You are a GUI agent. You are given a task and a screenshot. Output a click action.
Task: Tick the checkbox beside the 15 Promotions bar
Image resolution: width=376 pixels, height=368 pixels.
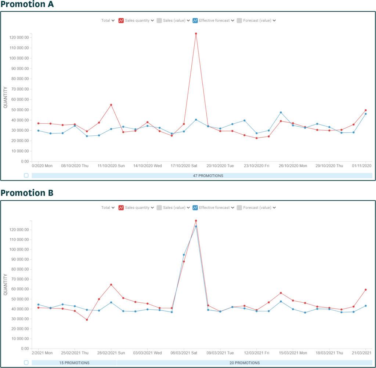pos(26,362)
